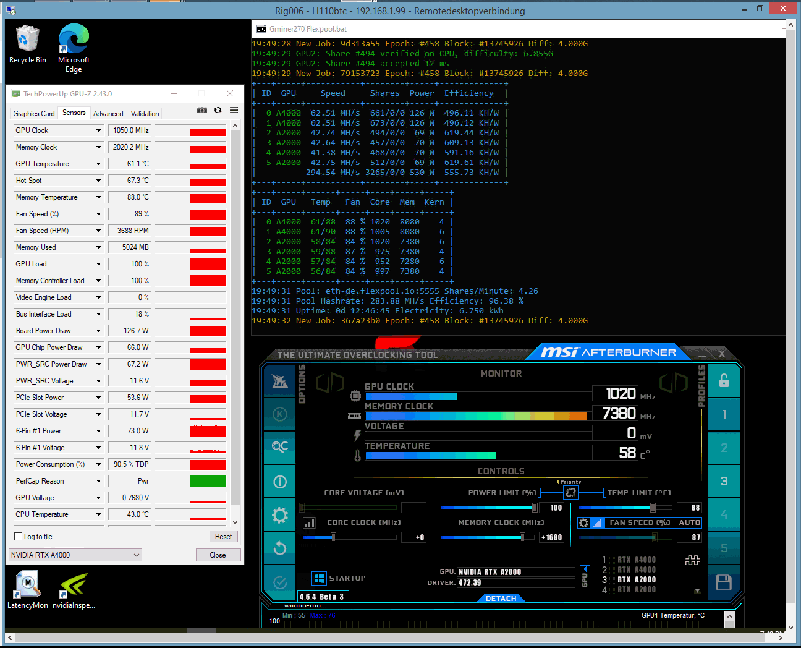Click the Core Clock slider handle
801x648 pixels.
pyautogui.click(x=333, y=537)
